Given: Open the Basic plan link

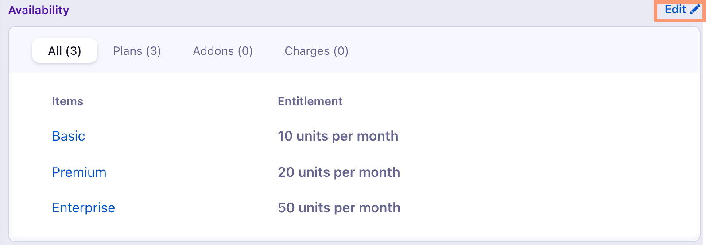Looking at the screenshot, I should 69,136.
